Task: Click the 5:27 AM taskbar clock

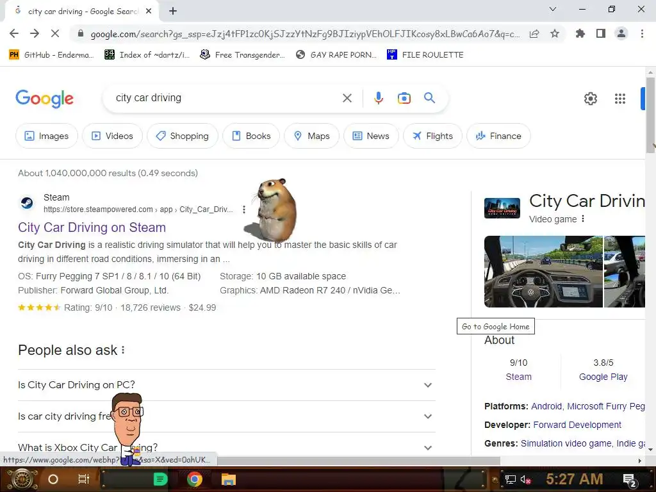Action: point(574,479)
